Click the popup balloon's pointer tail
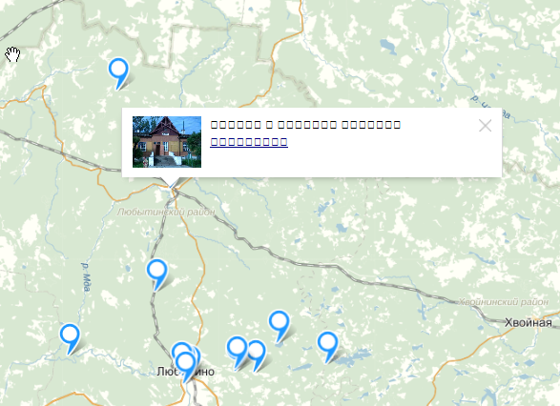Screen dimensions: 560x406 [171, 182]
